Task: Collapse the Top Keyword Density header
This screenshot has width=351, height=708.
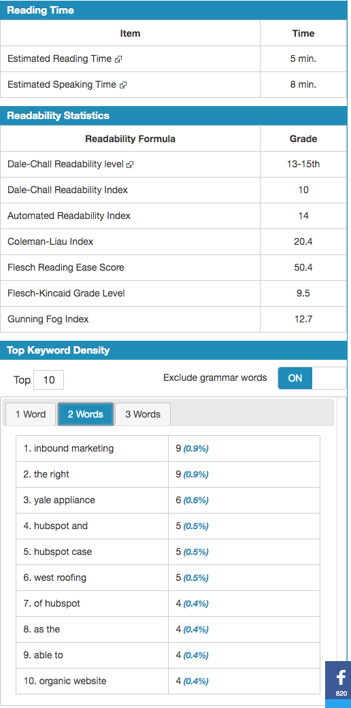Action: pyautogui.click(x=173, y=350)
